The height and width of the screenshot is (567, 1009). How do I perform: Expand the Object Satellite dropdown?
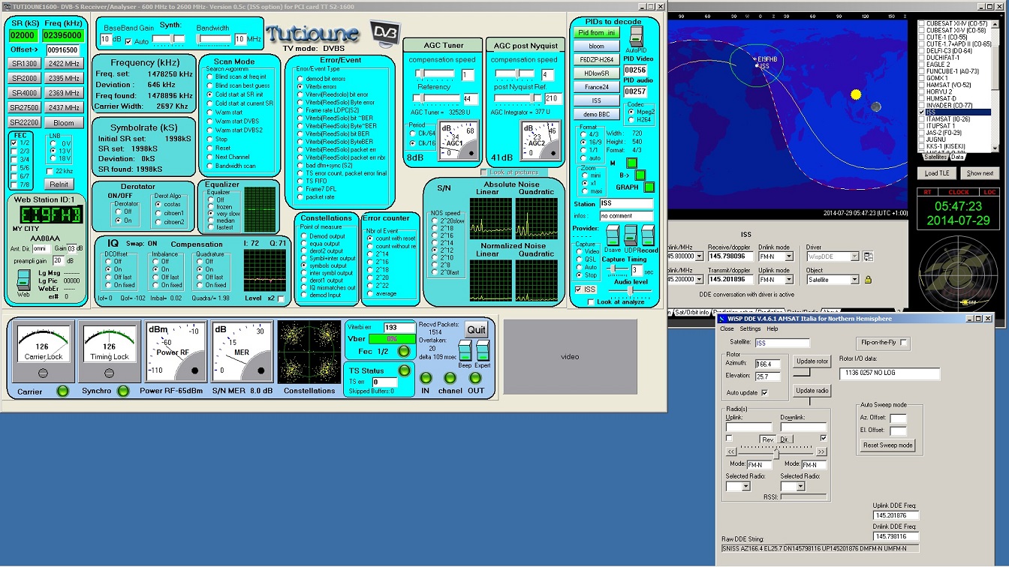tap(854, 280)
